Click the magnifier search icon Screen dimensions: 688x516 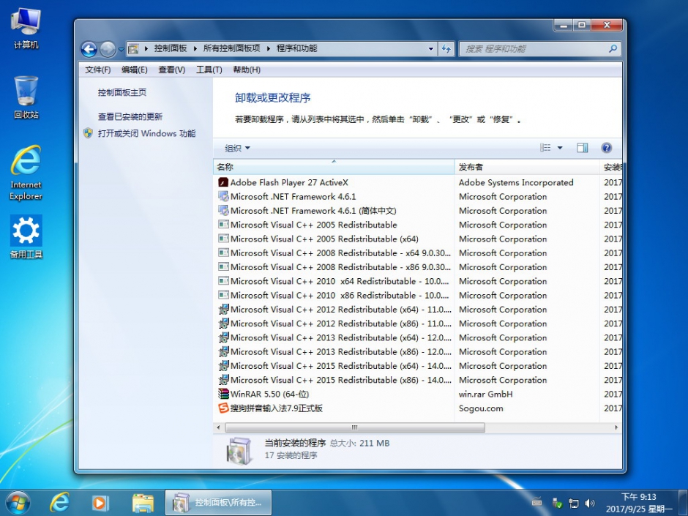(x=613, y=48)
